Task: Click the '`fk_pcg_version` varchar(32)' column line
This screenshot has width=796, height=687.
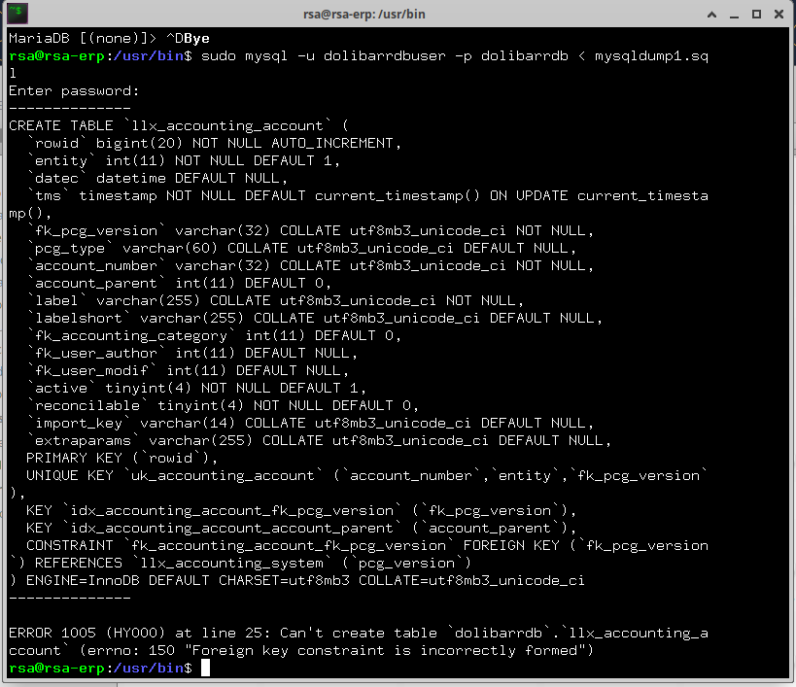Action: 310,231
